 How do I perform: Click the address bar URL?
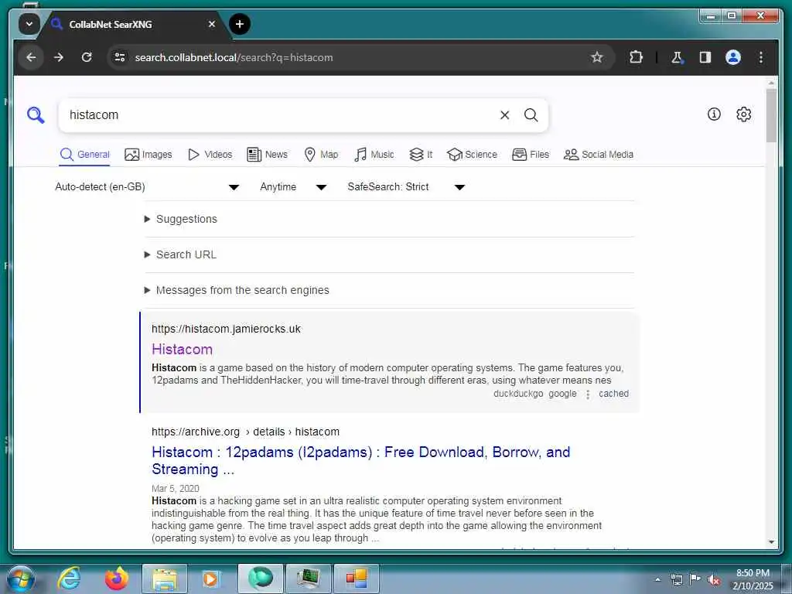[234, 57]
